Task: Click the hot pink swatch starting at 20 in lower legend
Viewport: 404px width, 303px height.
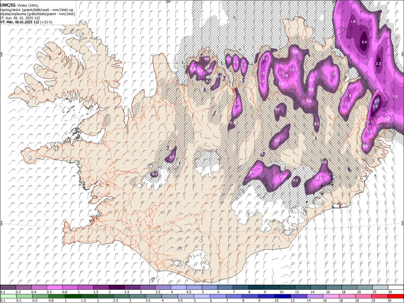Action: [364, 296]
